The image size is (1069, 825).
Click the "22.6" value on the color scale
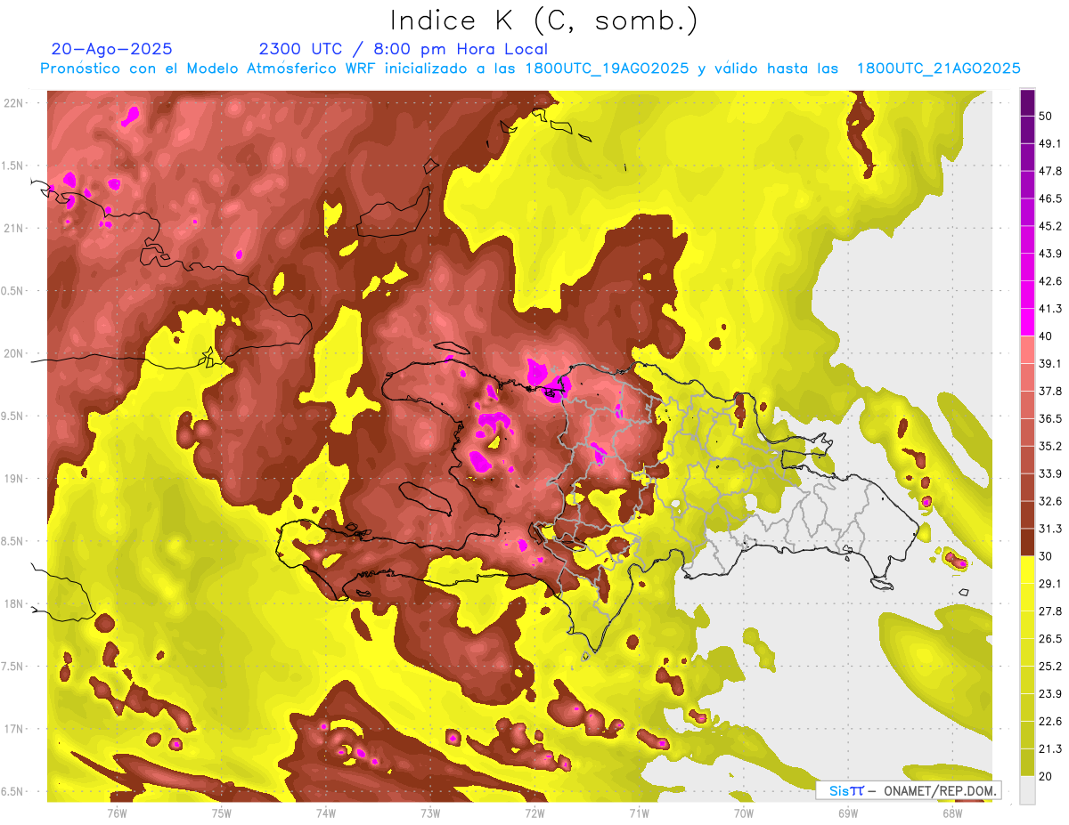coord(1049,722)
